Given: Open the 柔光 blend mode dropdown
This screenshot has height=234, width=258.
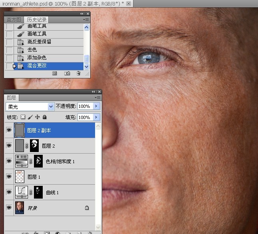Looking at the screenshot, I should (51, 107).
